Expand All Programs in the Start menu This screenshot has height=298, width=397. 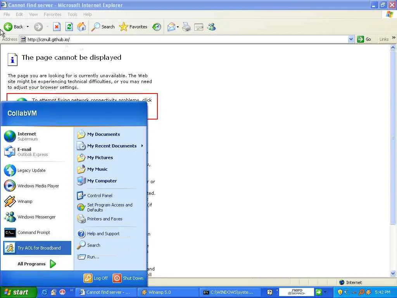[37, 264]
